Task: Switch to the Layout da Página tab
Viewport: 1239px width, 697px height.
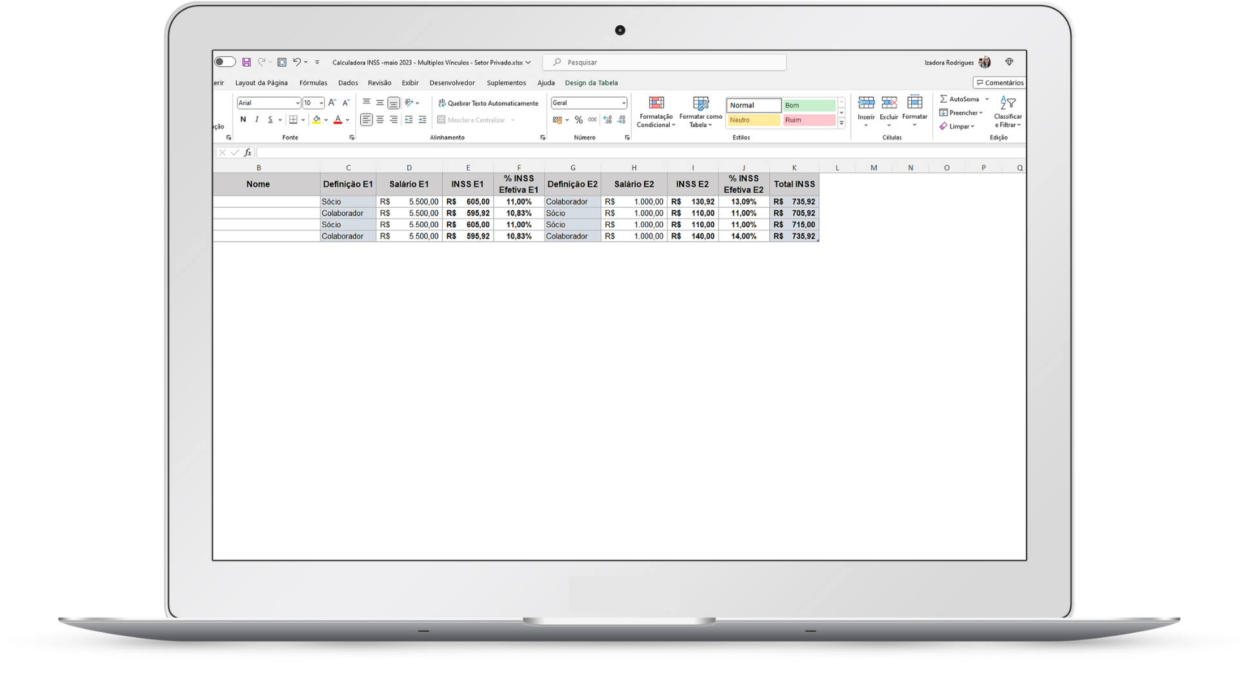Action: point(261,83)
